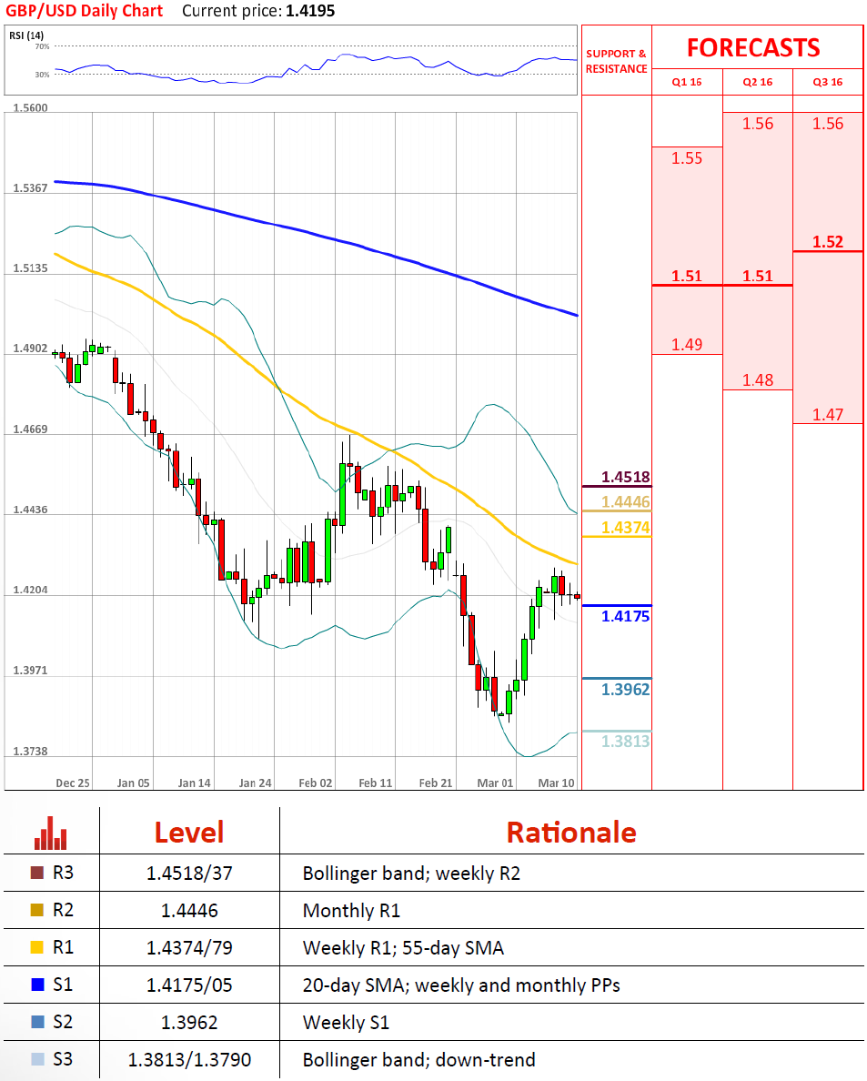The height and width of the screenshot is (1081, 867).
Task: Click the resistance level label 1.4518
Action: click(625, 477)
